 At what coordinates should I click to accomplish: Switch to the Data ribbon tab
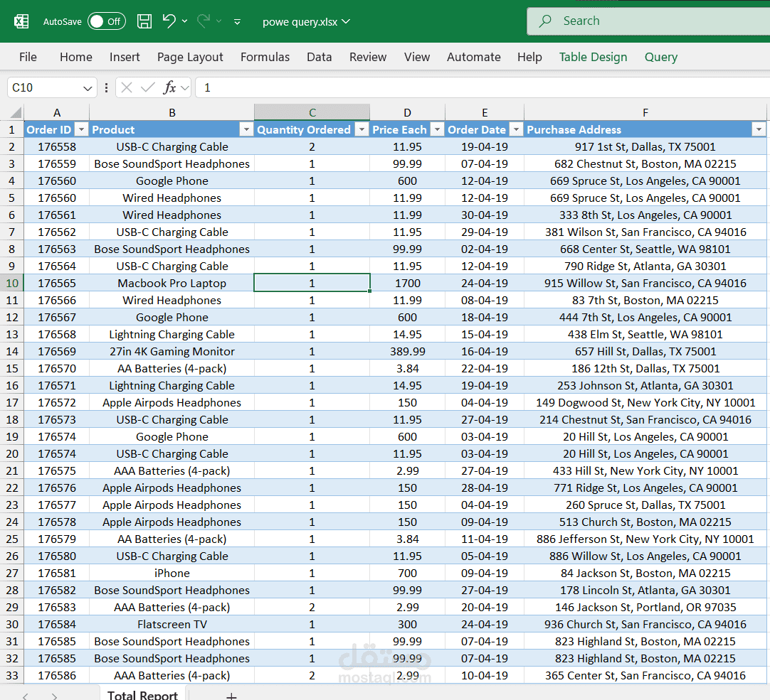point(320,57)
